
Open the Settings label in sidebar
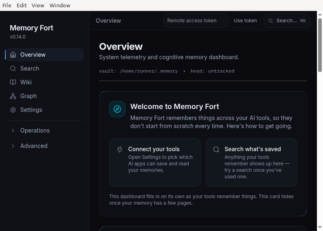pos(31,110)
